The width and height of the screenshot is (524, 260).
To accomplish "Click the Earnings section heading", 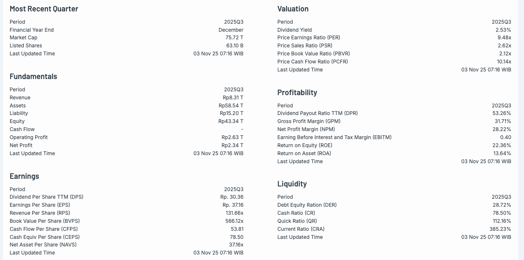I will [24, 176].
